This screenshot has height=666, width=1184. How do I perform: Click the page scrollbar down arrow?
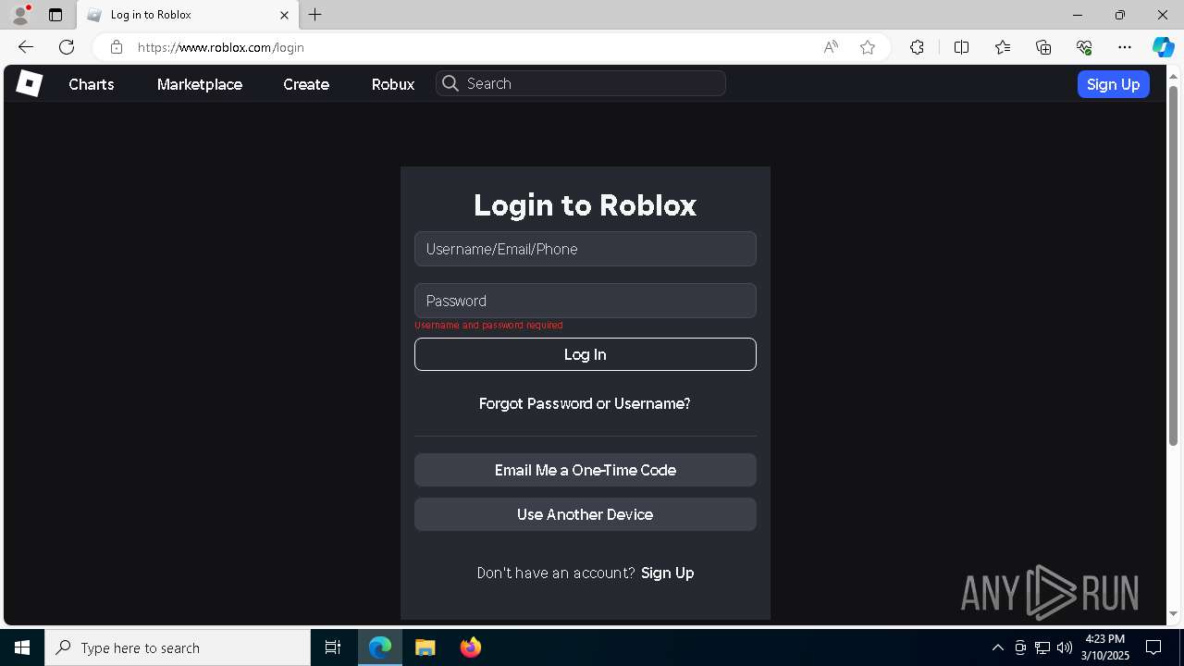coord(1174,613)
